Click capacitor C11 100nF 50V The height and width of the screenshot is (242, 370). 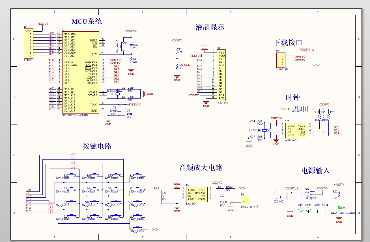coord(225,188)
